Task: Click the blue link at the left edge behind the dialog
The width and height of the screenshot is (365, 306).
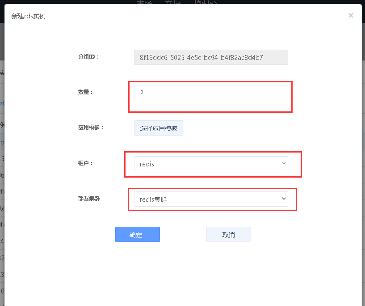Action: [2, 104]
